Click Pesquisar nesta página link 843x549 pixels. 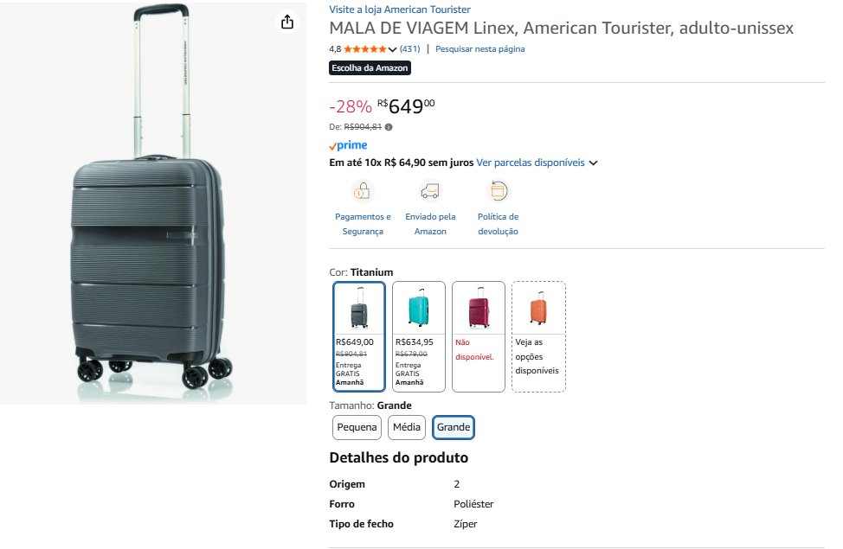[479, 49]
